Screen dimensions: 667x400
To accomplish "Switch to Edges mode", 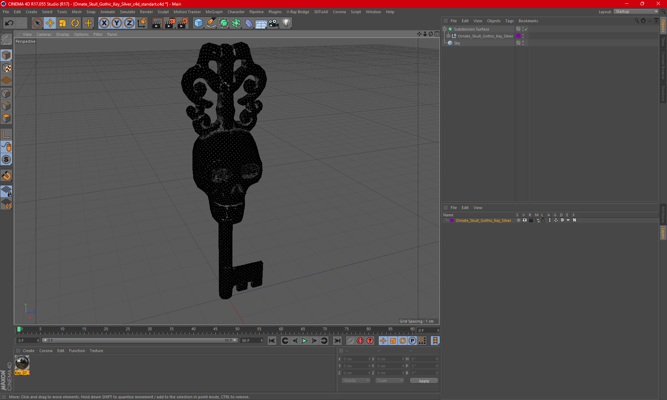I will point(6,106).
